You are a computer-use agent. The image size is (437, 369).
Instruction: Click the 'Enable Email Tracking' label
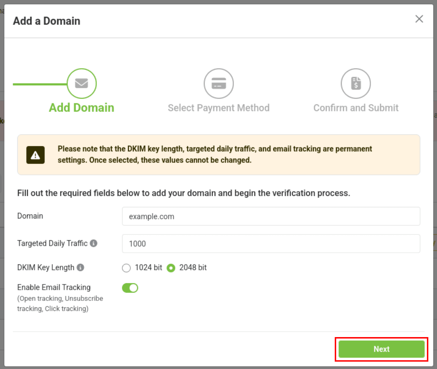[x=54, y=287]
